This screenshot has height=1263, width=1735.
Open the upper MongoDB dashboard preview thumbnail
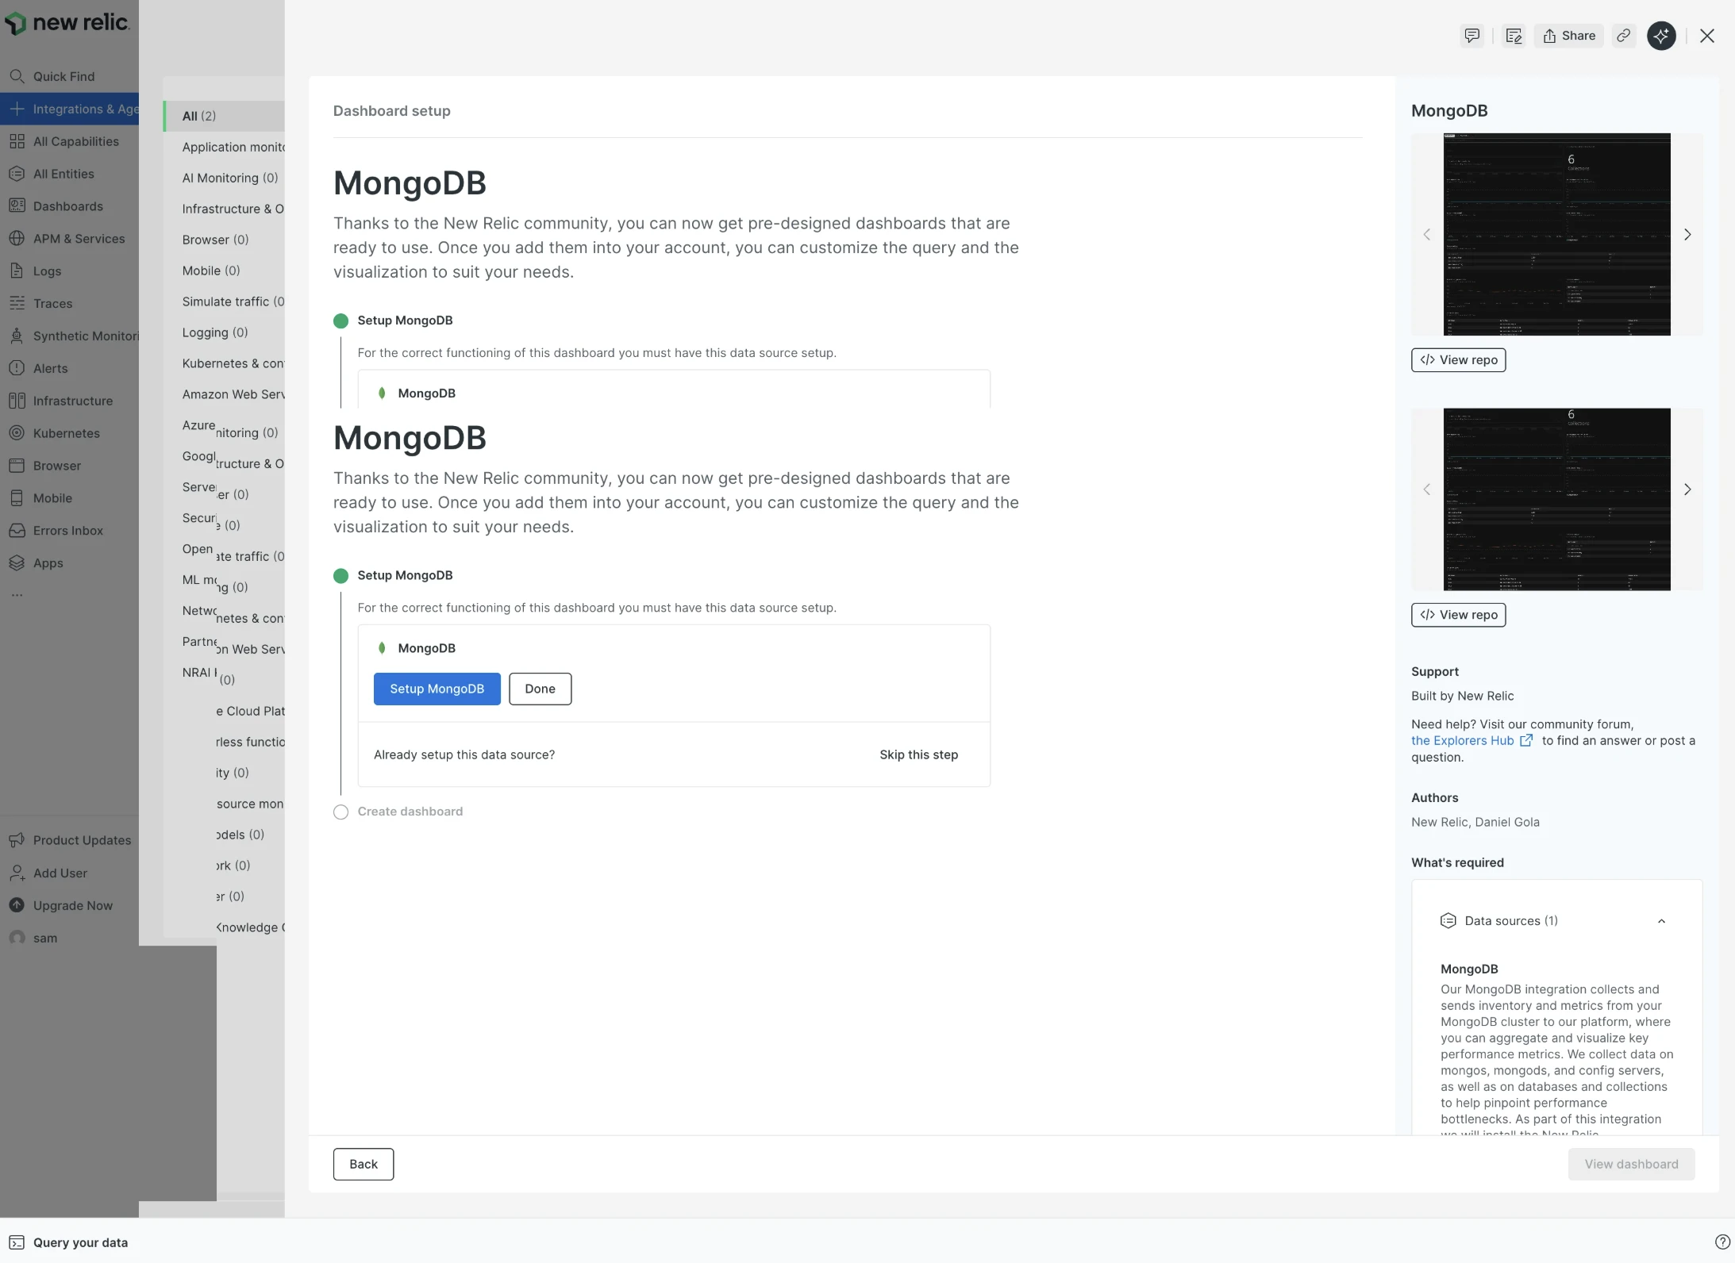[x=1557, y=234]
